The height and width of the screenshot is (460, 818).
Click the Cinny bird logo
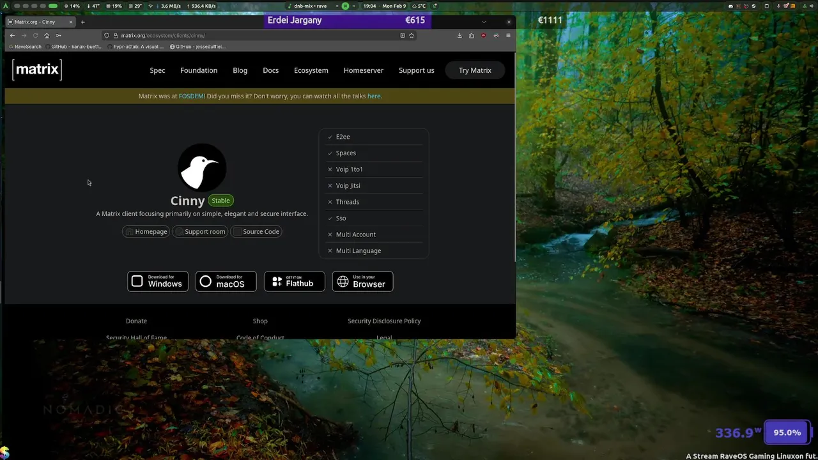pos(202,167)
